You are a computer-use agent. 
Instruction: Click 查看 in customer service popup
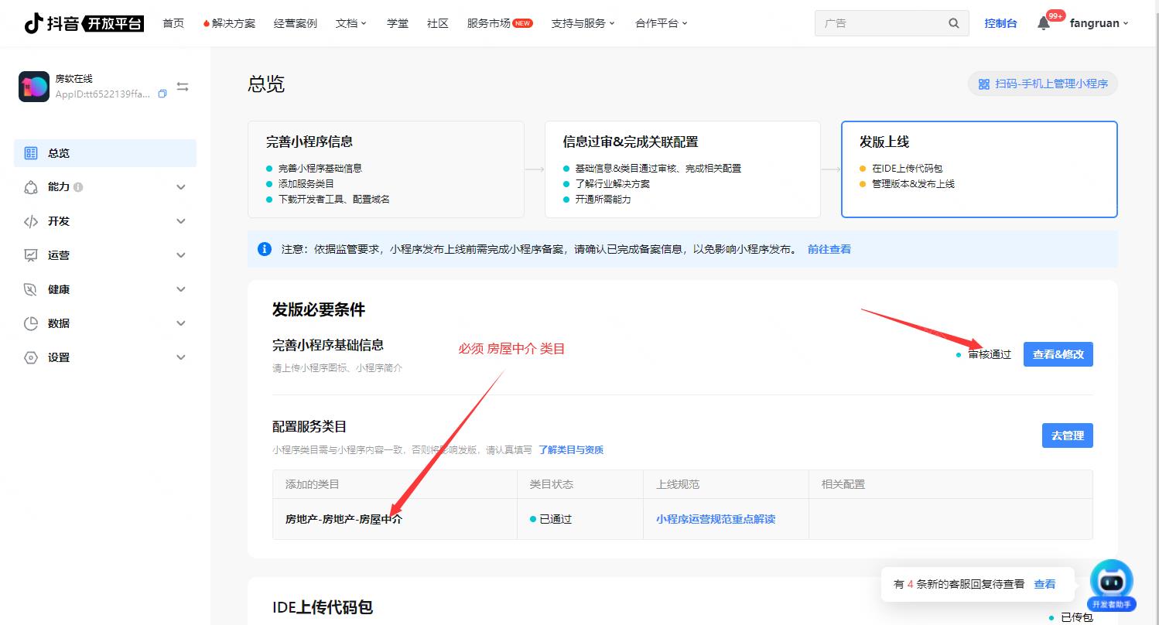(x=1044, y=584)
